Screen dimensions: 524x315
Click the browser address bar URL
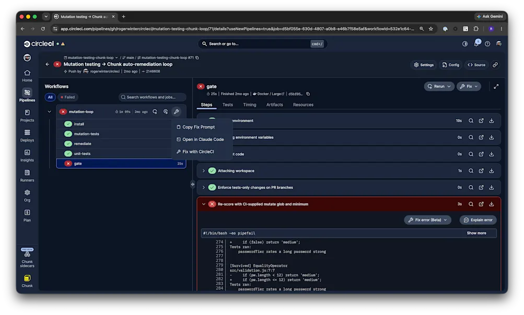click(237, 29)
